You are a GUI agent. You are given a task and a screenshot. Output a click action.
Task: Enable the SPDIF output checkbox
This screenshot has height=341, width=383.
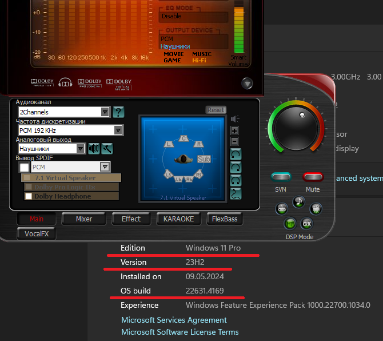pyautogui.click(x=24, y=168)
